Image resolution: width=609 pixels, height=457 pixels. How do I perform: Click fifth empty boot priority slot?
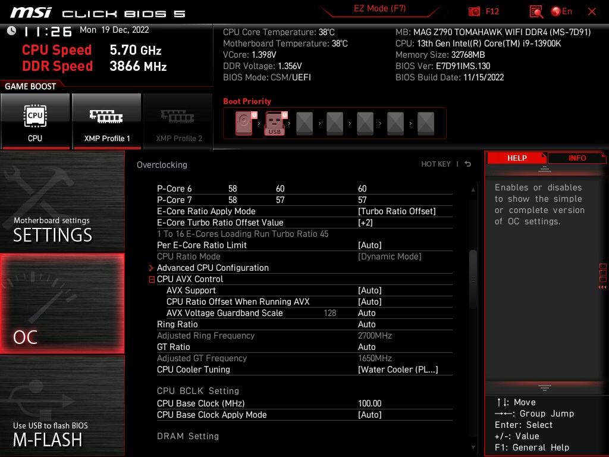tap(365, 124)
